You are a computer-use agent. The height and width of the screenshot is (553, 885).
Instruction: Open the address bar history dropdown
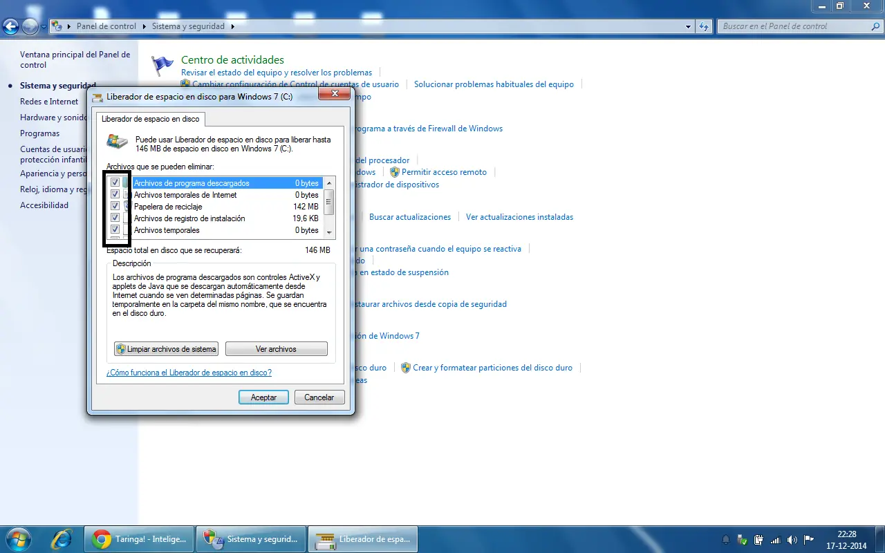click(688, 26)
